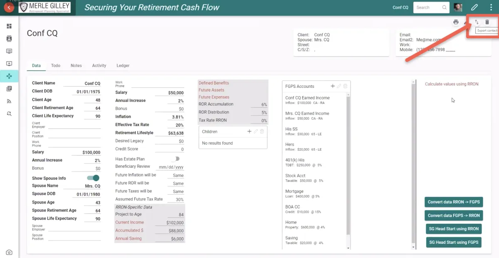Image resolution: width=499 pixels, height=258 pixels.
Task: Open the library books icon in sidebar
Action: point(9,89)
